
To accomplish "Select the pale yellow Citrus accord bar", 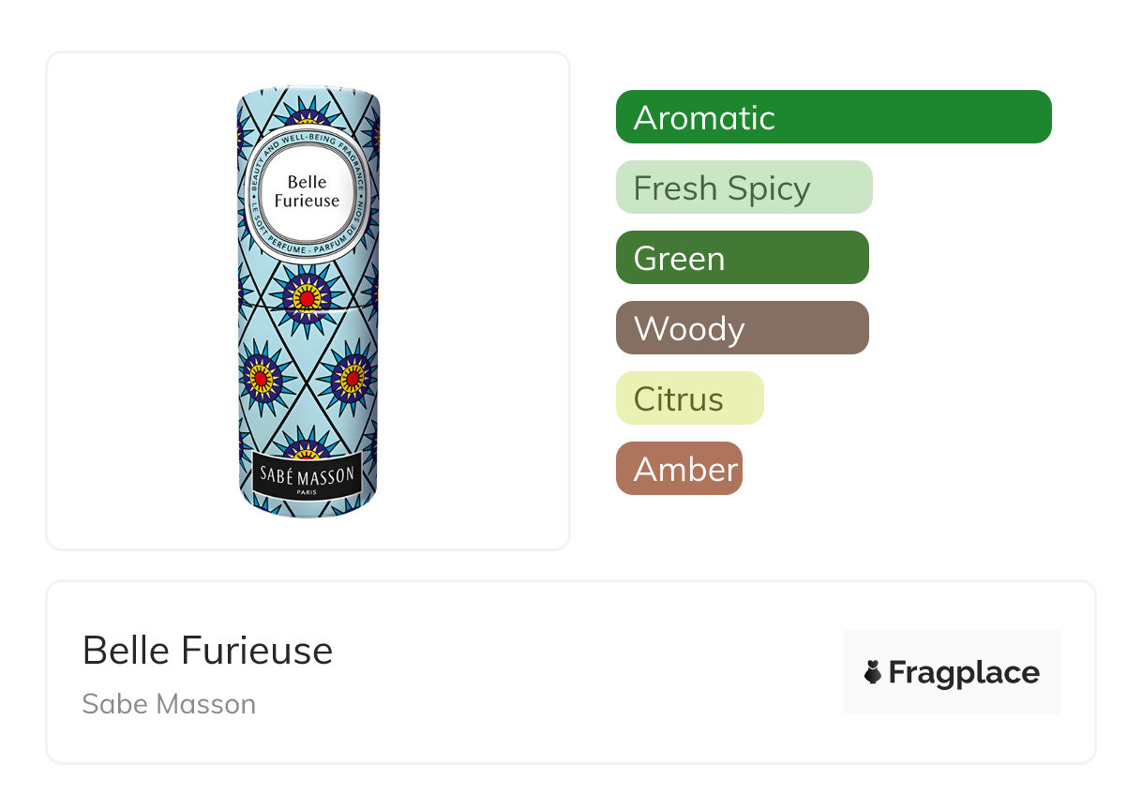I will coord(689,398).
